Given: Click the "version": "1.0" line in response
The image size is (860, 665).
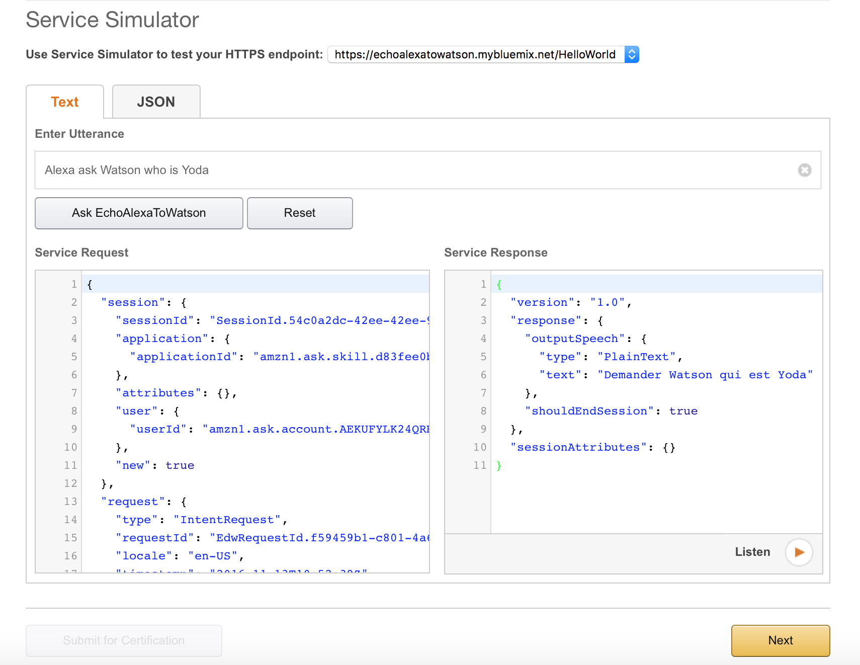Looking at the screenshot, I should pyautogui.click(x=571, y=302).
